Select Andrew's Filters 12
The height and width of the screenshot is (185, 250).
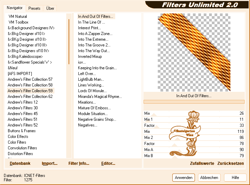23,102
